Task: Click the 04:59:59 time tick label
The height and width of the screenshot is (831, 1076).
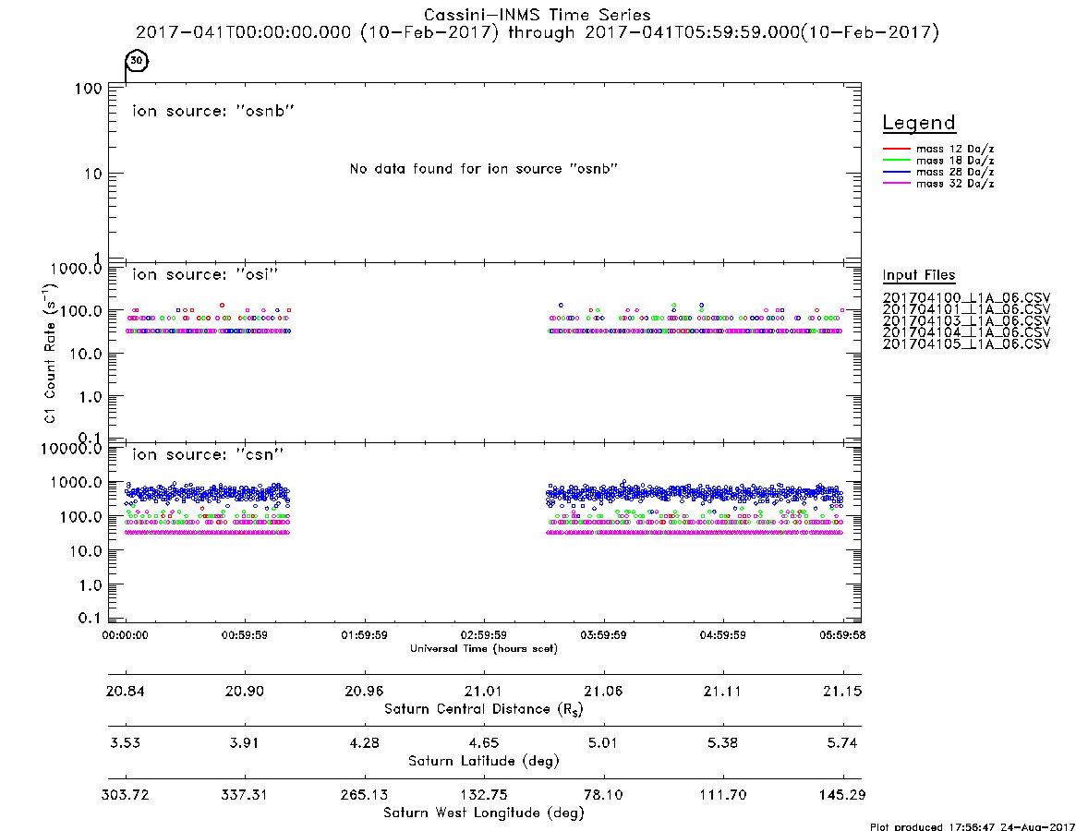Action: (722, 635)
